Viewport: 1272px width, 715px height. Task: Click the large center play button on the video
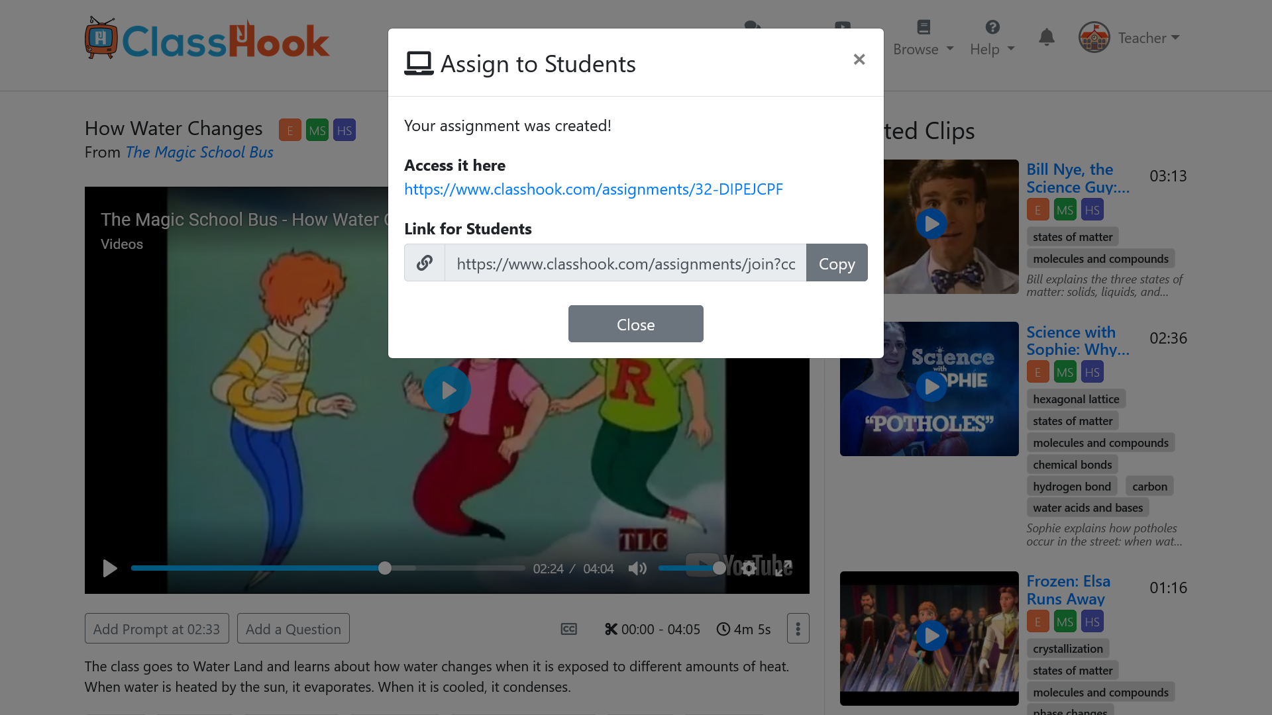(x=447, y=390)
